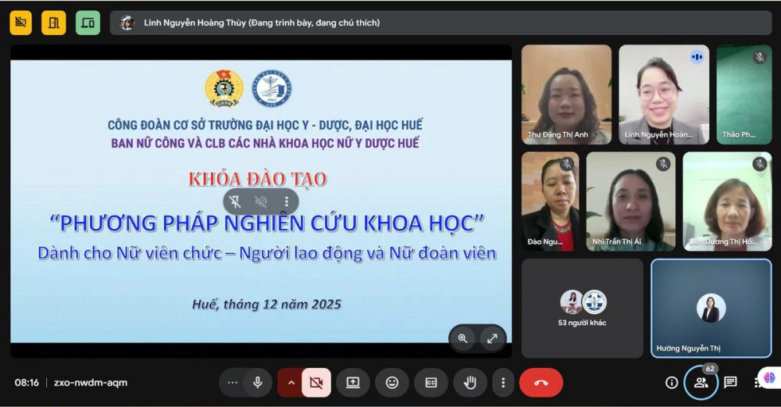Share your screen with Present now

pyautogui.click(x=353, y=383)
